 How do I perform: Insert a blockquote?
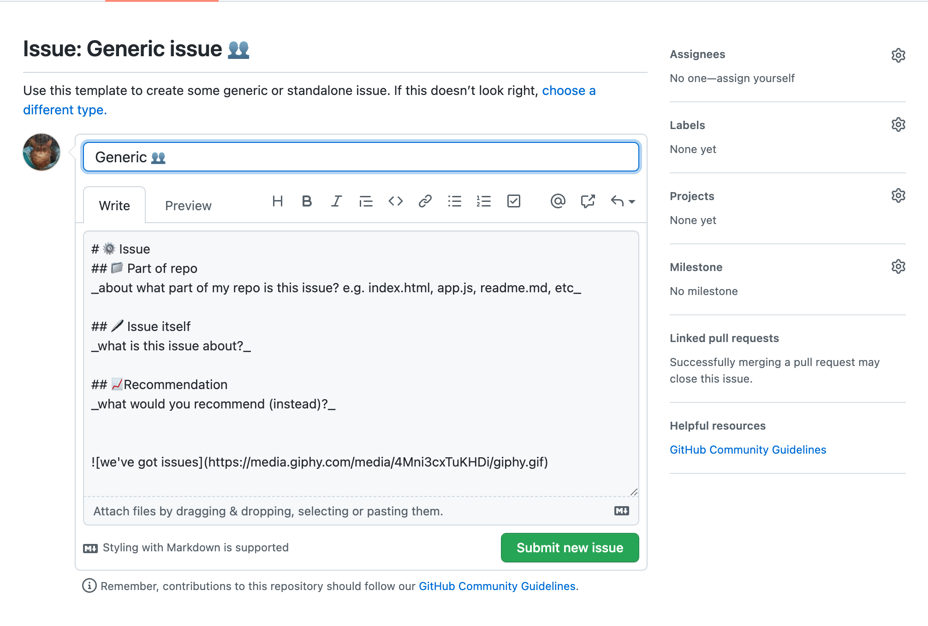tap(366, 201)
